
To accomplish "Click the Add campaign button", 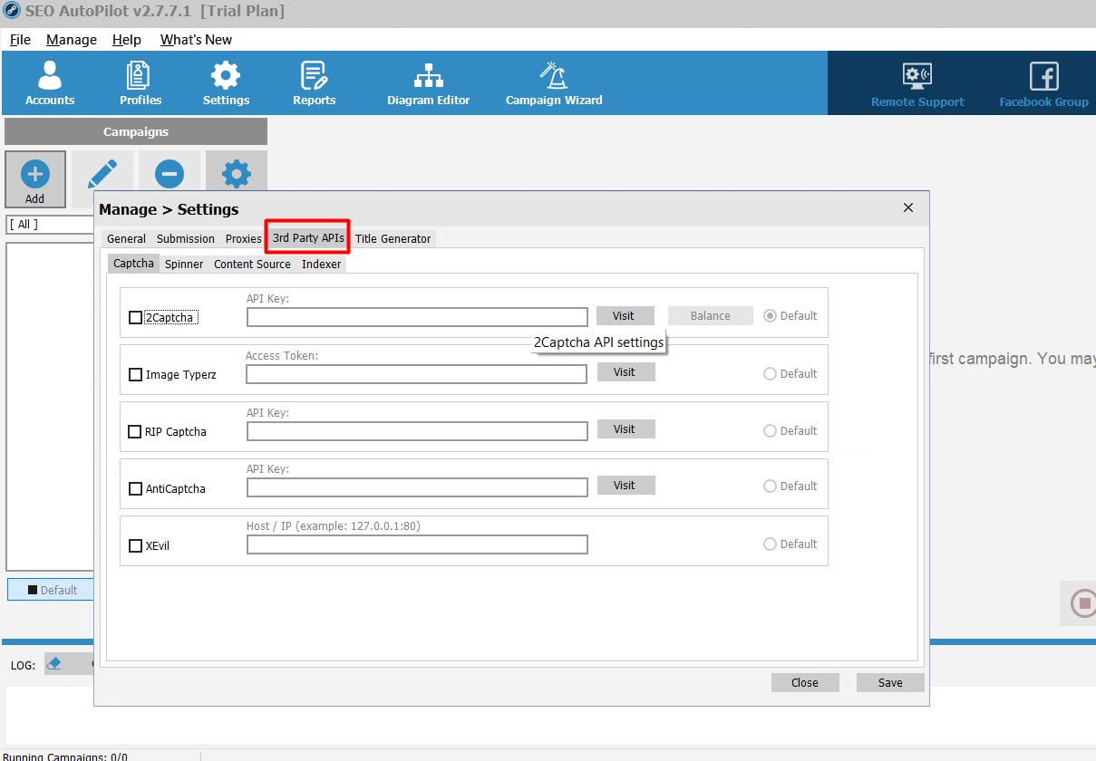I will [34, 179].
